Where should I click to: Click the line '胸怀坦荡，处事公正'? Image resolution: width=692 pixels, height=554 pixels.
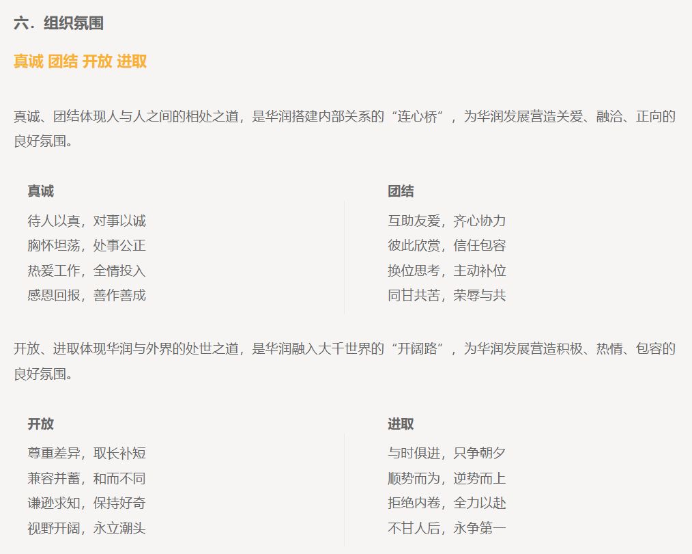(87, 245)
